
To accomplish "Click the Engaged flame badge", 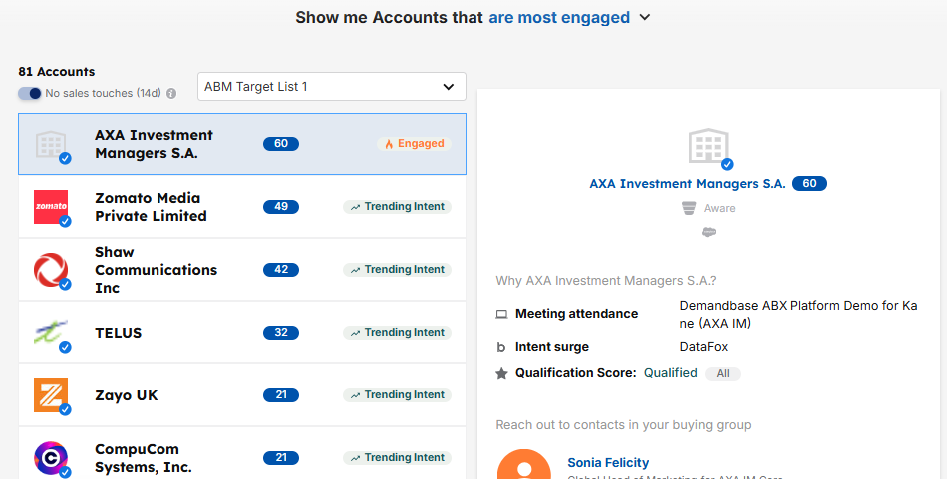I will (415, 144).
